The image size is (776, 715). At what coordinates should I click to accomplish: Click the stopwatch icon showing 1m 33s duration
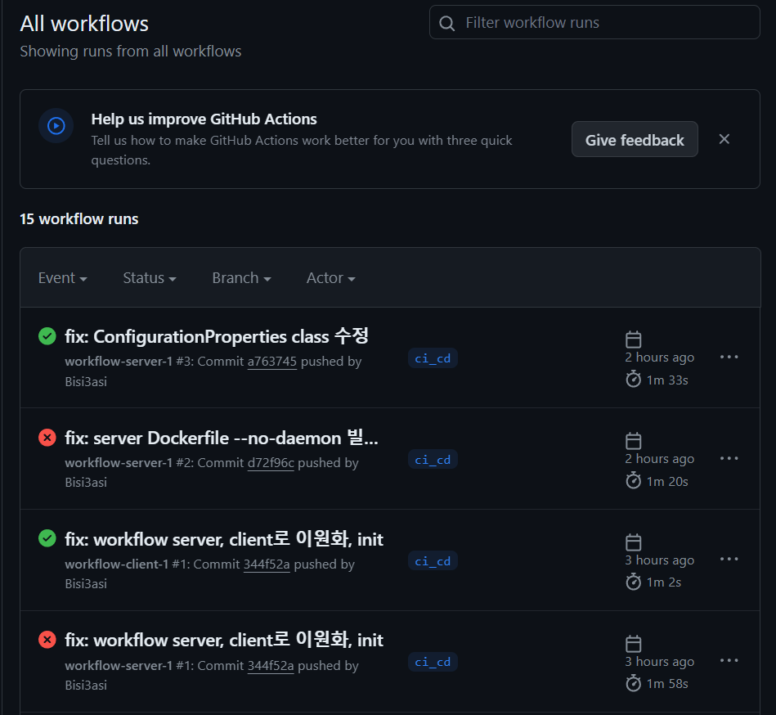point(633,379)
